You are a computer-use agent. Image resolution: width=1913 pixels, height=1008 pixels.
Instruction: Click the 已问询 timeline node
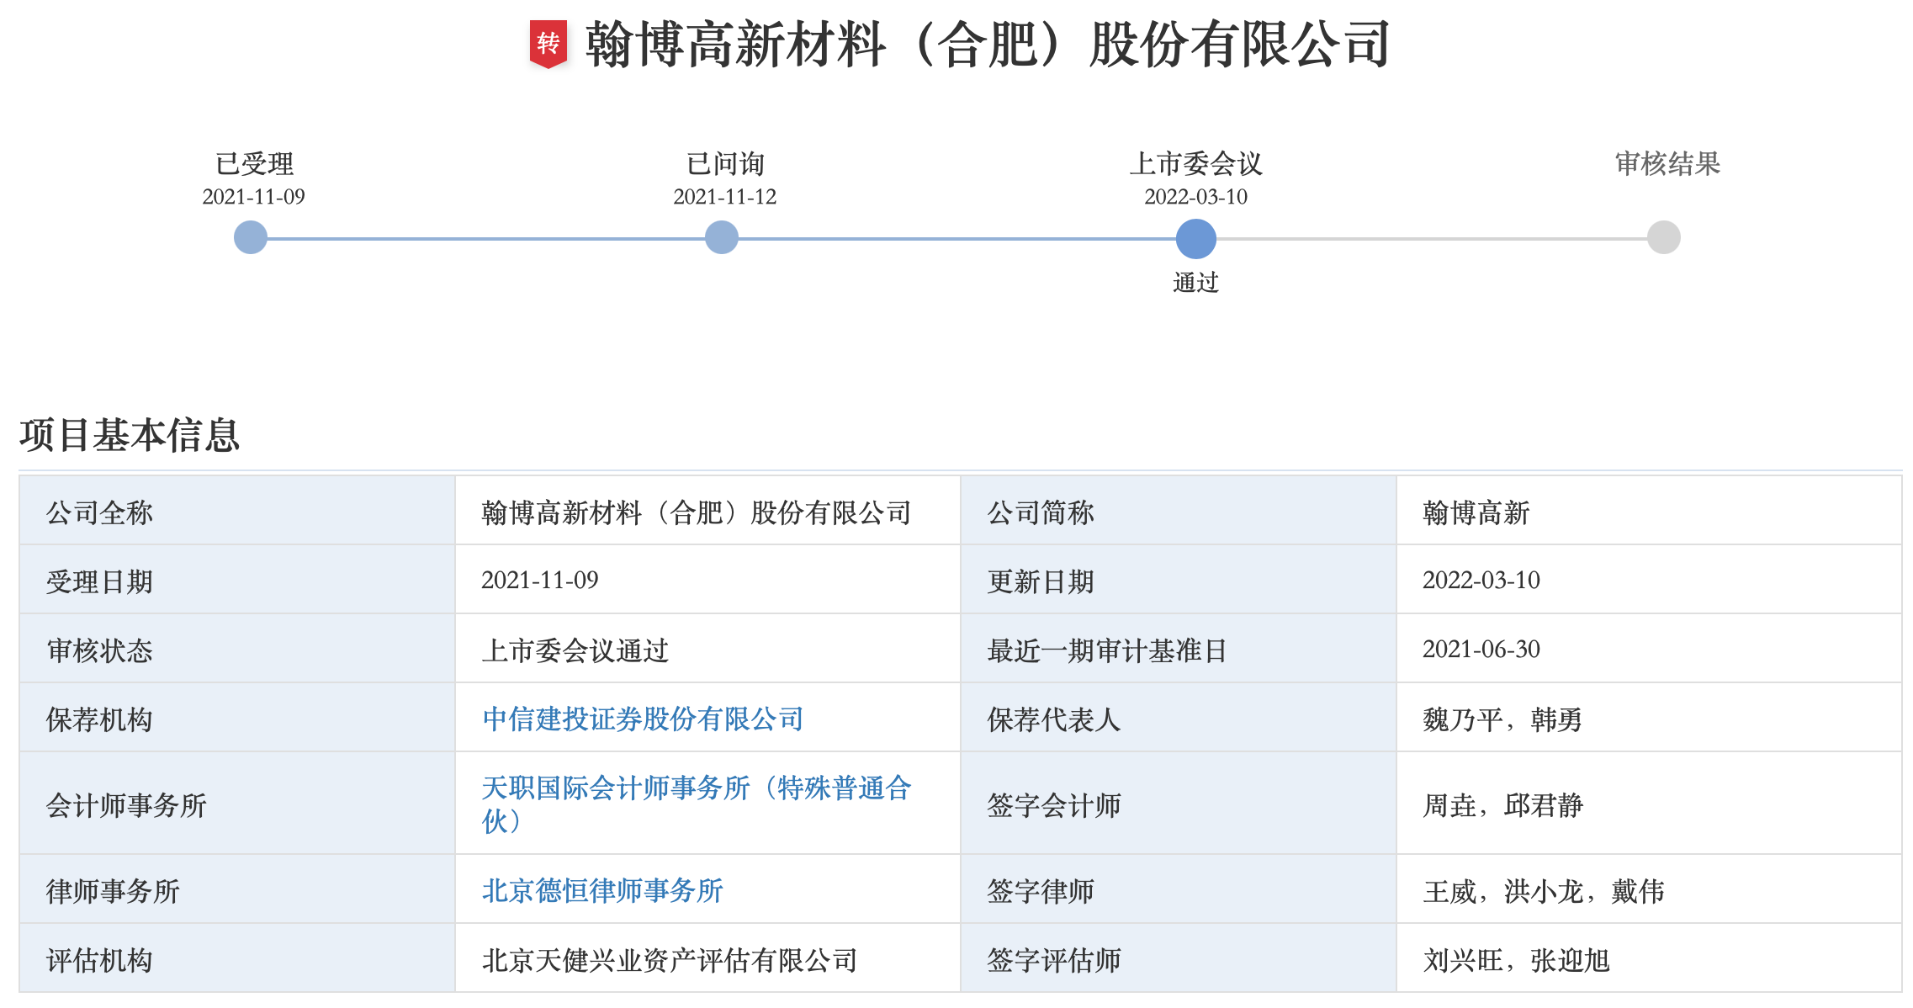722,237
